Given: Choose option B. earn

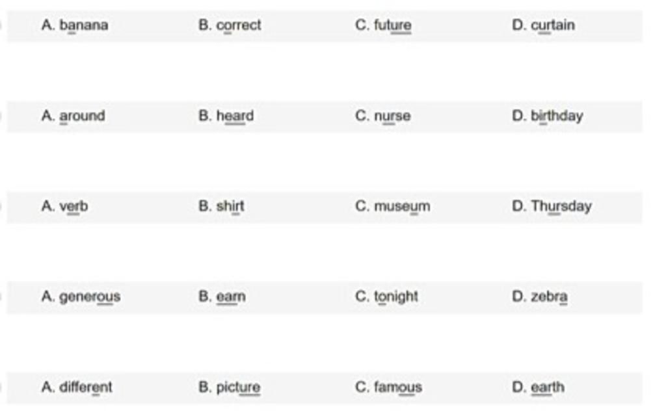Looking at the screenshot, I should click(222, 297).
